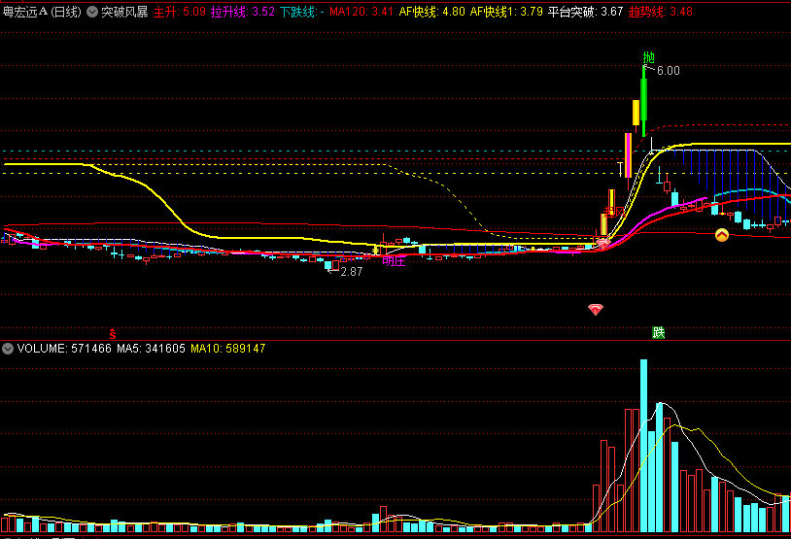The image size is (791, 539).
Task: Click the MA120: 3.41 value
Action: pos(361,12)
